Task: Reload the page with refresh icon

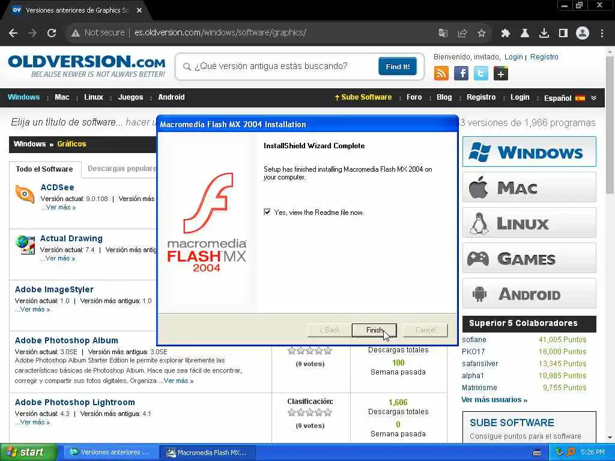Action: [x=52, y=33]
